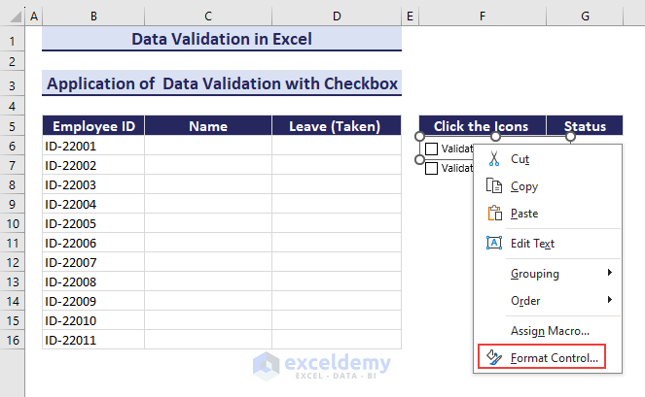Select cell containing ID-22005

pyautogui.click(x=93, y=223)
